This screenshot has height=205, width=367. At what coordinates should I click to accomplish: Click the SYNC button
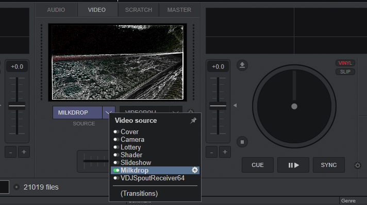[329, 165]
